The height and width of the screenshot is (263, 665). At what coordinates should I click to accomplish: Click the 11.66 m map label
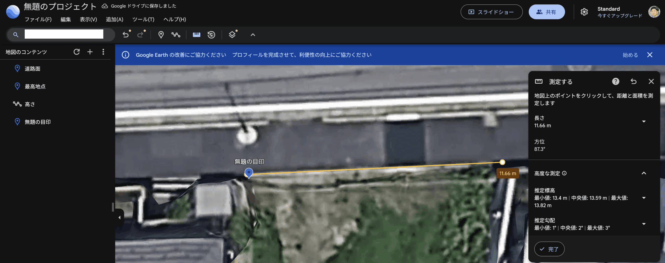(x=508, y=173)
